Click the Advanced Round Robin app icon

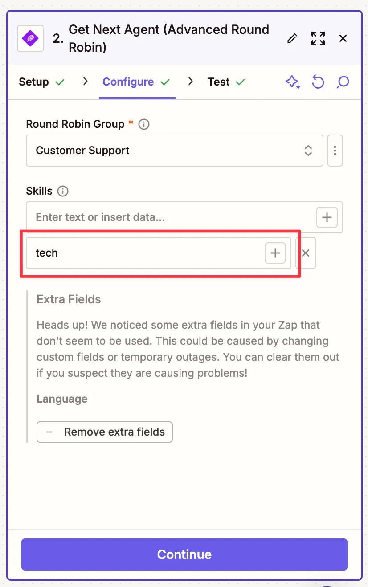pos(30,38)
